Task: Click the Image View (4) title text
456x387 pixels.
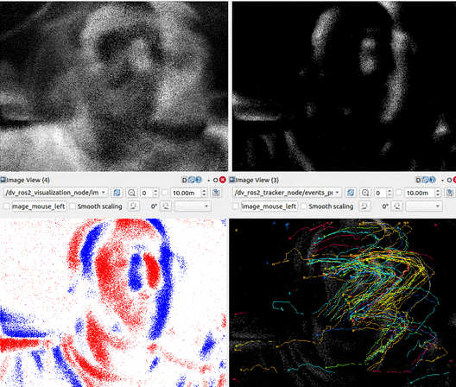Action: (28, 181)
